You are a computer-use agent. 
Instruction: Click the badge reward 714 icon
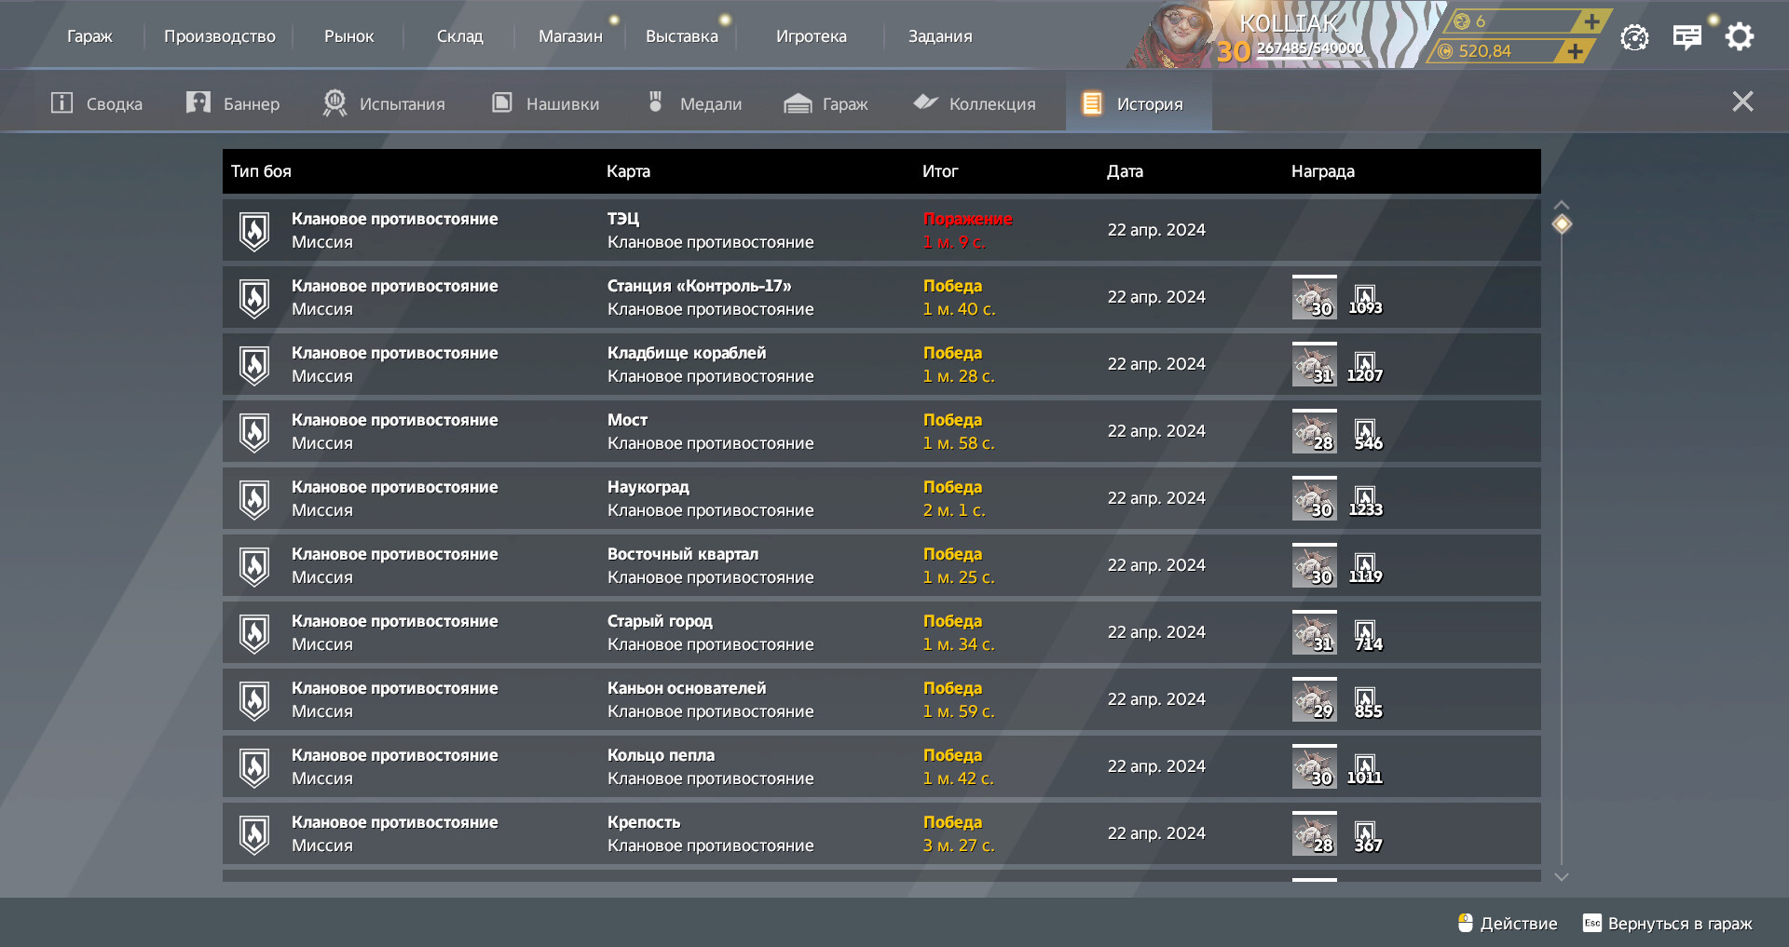click(1367, 635)
